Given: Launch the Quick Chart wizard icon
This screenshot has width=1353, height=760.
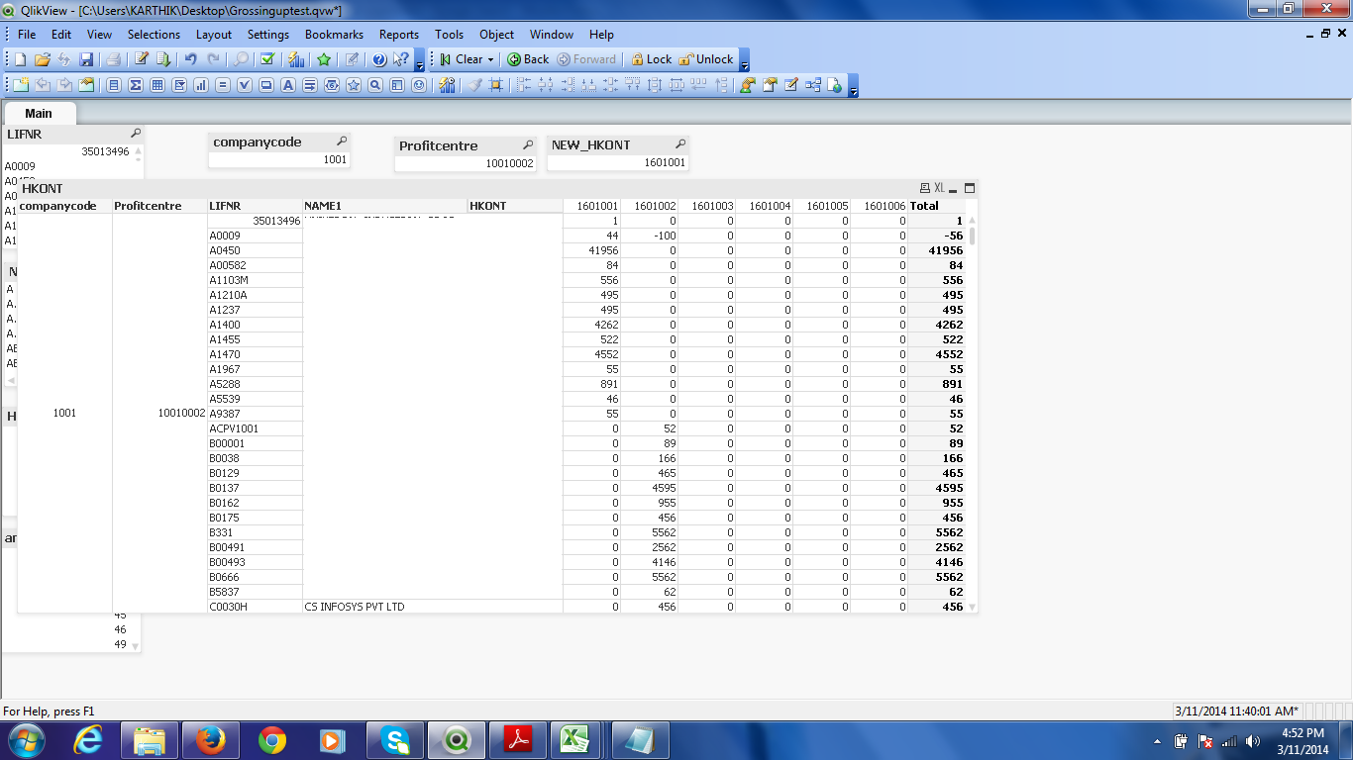Looking at the screenshot, I should 295,59.
